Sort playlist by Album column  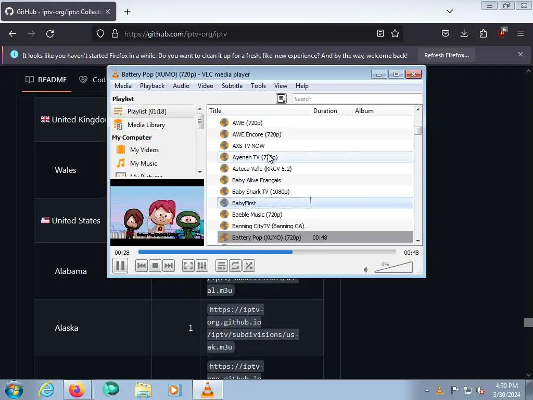[384, 110]
